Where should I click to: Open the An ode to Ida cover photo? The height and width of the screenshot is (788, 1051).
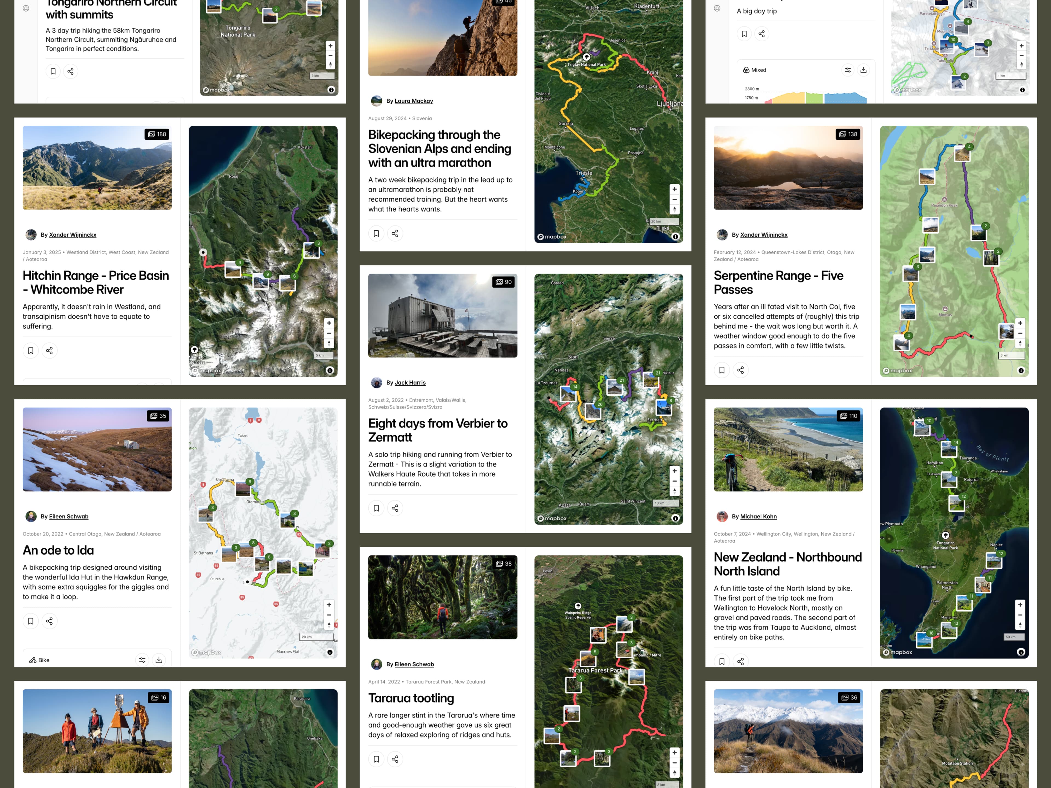97,449
